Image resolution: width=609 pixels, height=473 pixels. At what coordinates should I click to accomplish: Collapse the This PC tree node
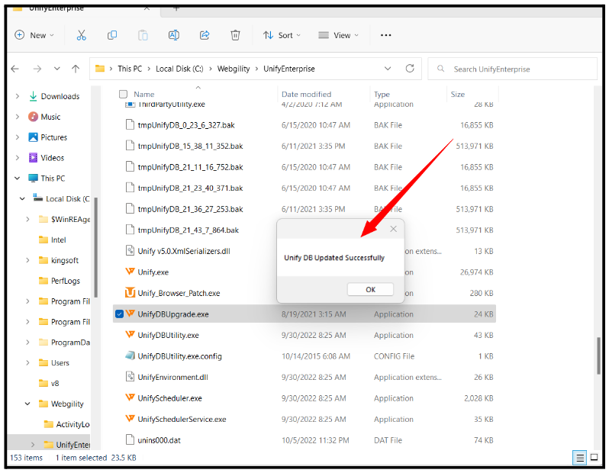(x=18, y=179)
